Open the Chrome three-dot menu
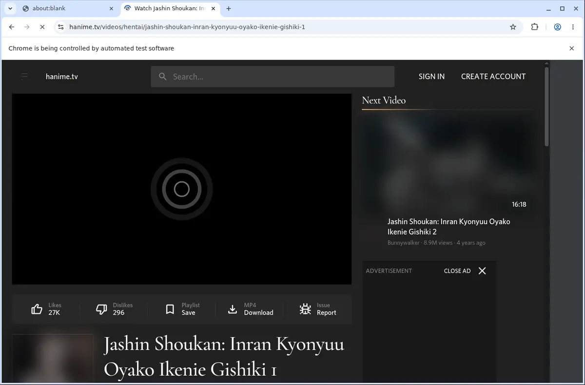The height and width of the screenshot is (385, 585). (572, 27)
